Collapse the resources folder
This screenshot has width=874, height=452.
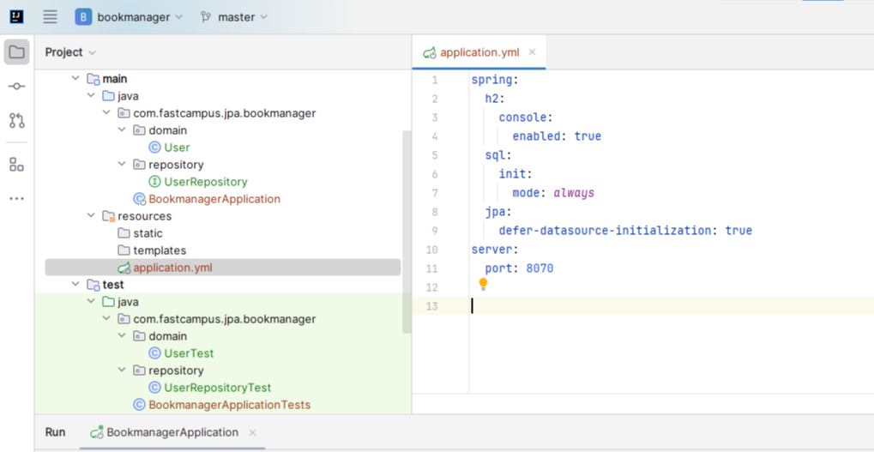(x=91, y=216)
